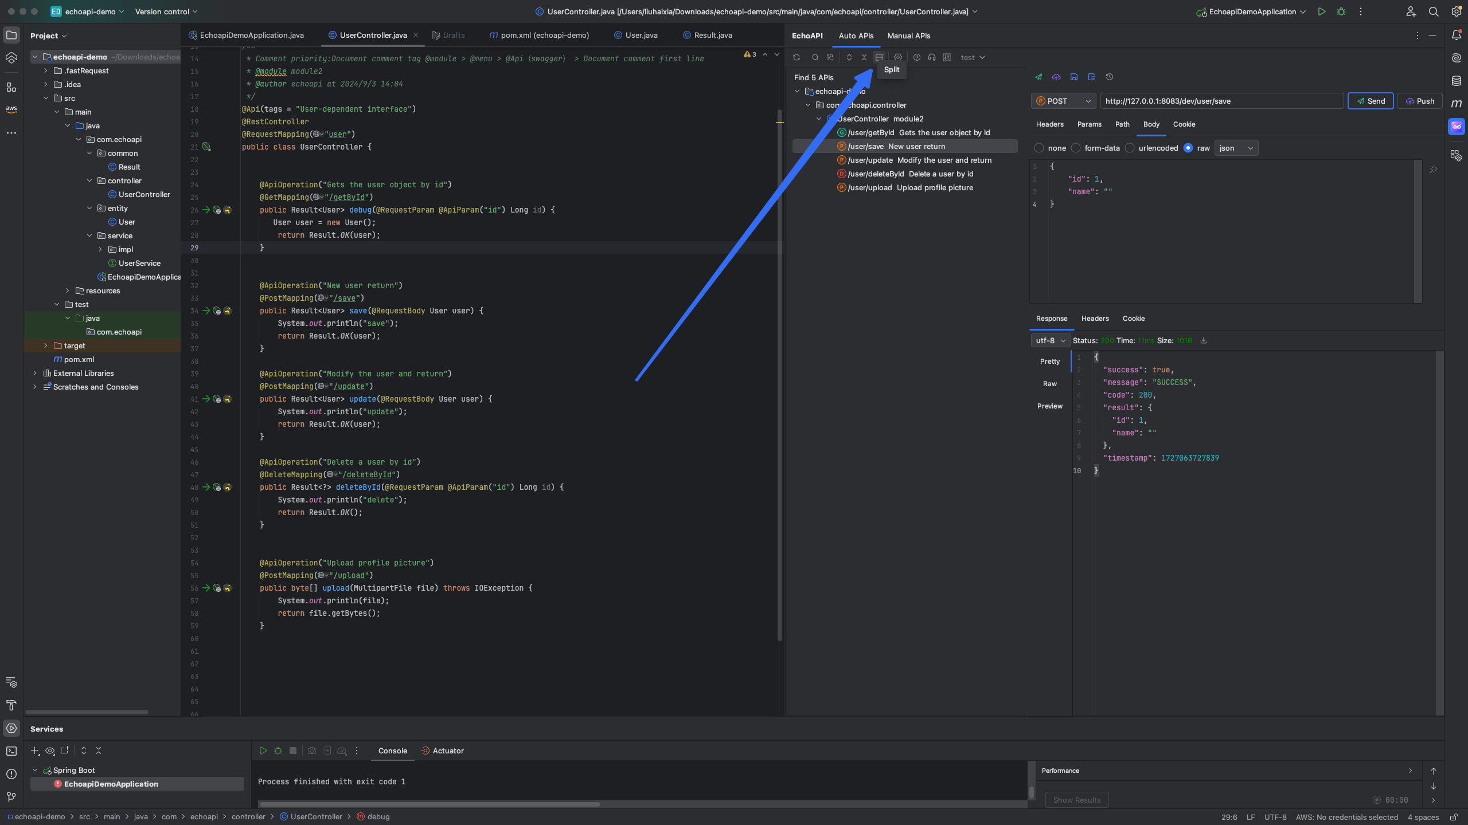Open the Terminal tool window icon
The width and height of the screenshot is (1468, 825).
(x=11, y=751)
